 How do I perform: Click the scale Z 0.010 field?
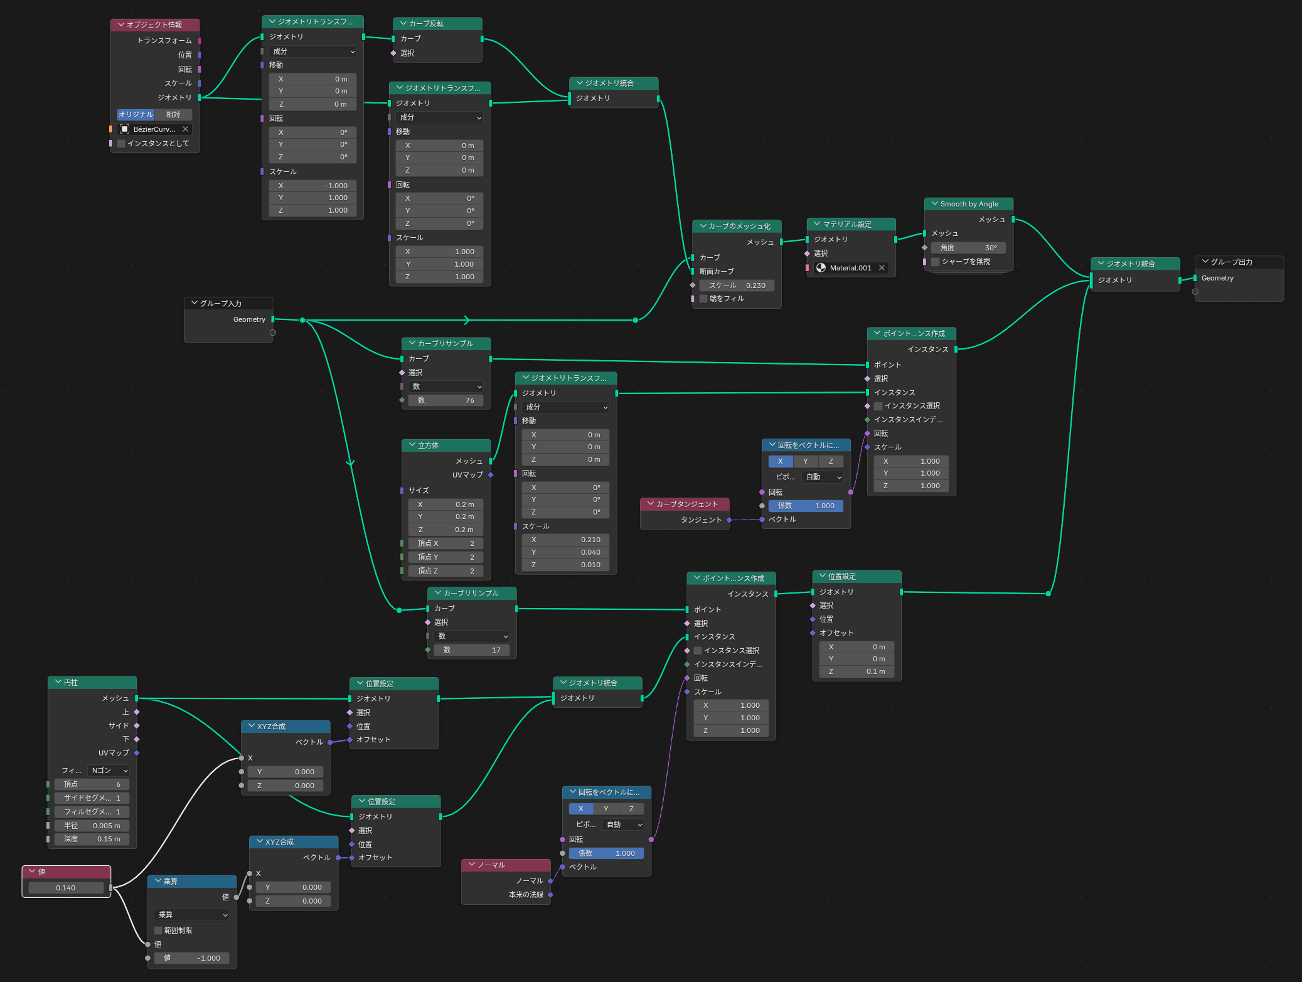(x=565, y=565)
